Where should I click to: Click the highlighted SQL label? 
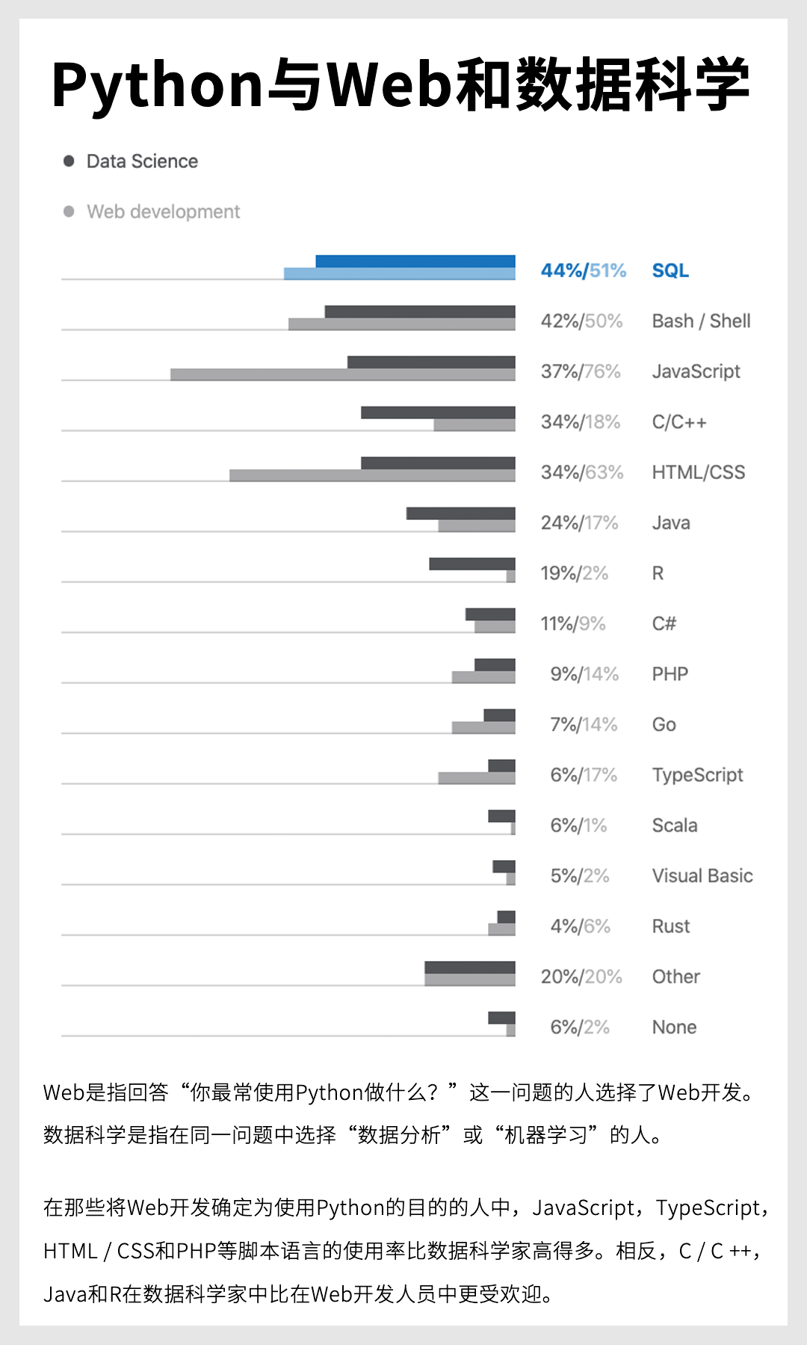click(670, 270)
